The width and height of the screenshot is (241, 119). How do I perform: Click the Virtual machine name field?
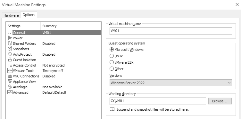coord(171,31)
